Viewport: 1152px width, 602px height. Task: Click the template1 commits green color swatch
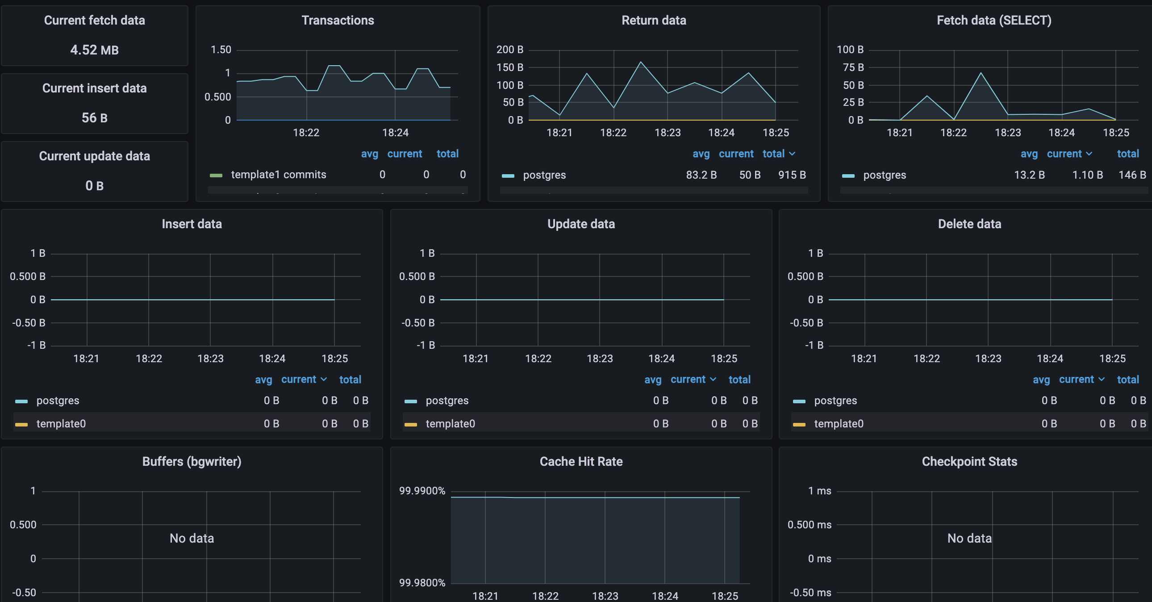click(216, 176)
